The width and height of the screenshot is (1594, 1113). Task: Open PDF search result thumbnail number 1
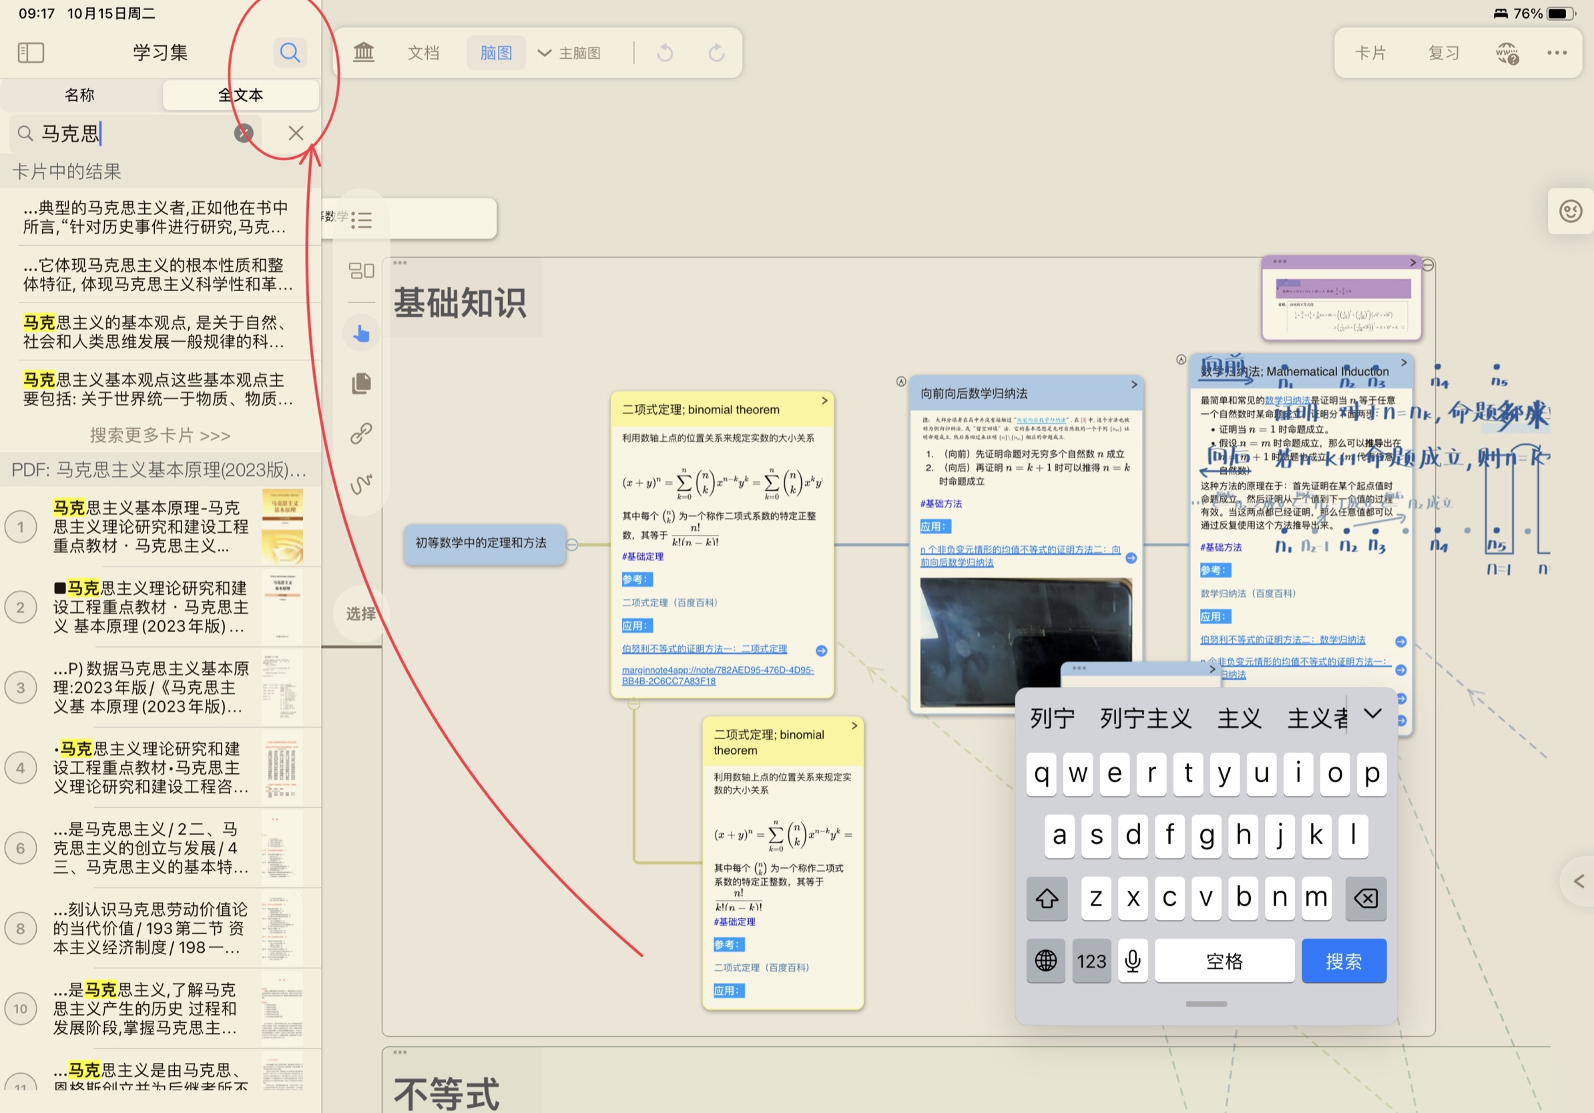coord(282,526)
